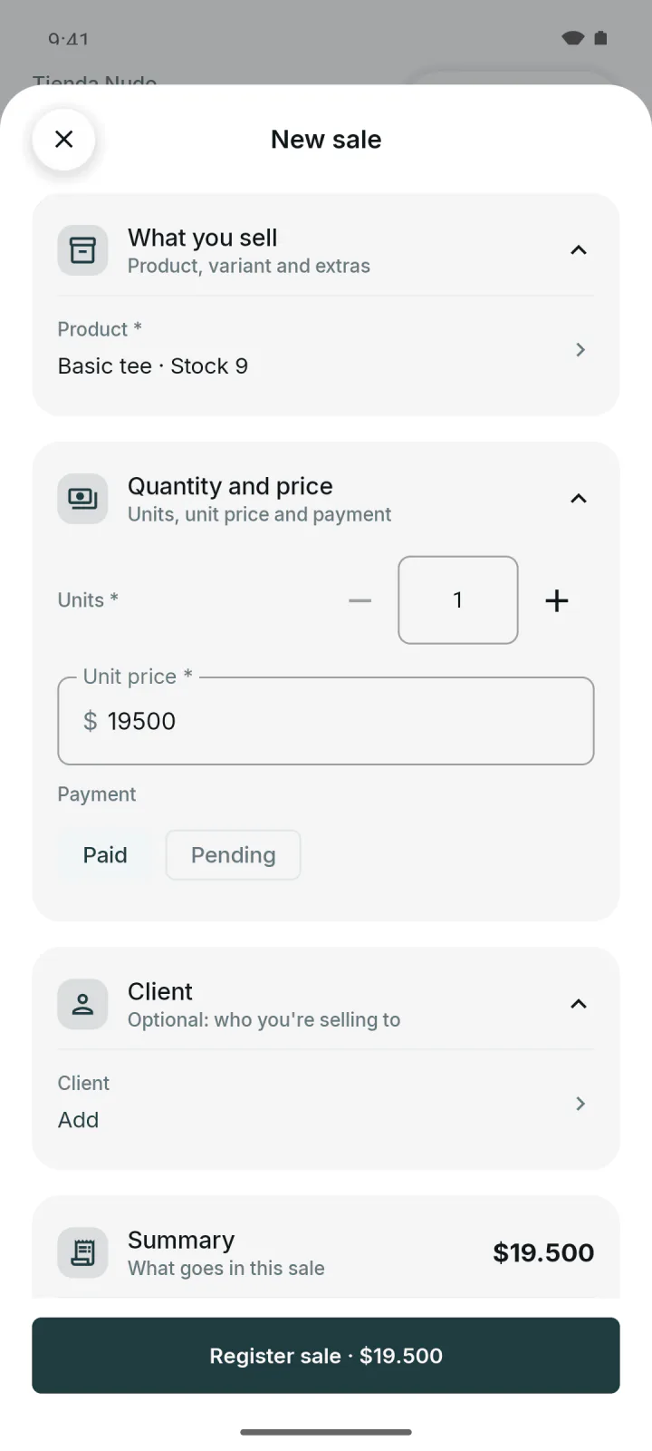
Task: Collapse the What you sell section
Action: point(579,250)
